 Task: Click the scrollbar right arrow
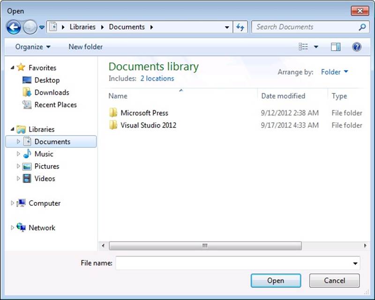(x=365, y=246)
